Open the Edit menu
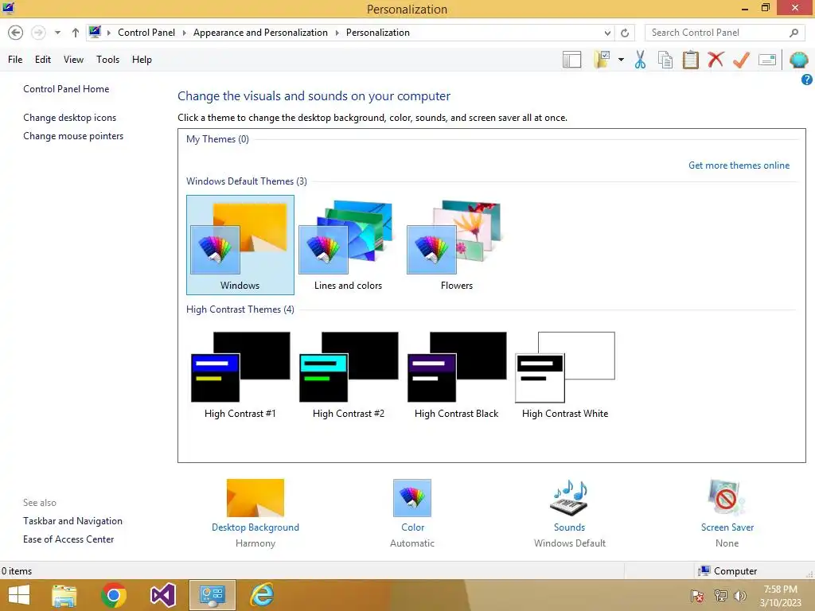The width and height of the screenshot is (815, 611). tap(43, 60)
